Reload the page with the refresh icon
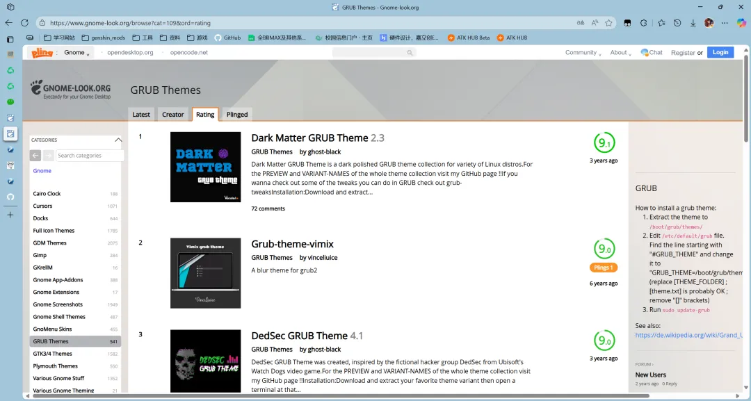This screenshot has height=401, width=751. (24, 22)
